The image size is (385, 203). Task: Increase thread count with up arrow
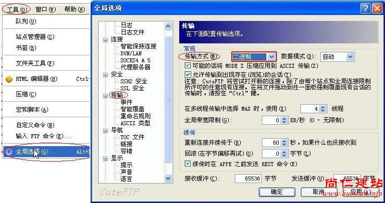[x=323, y=107]
